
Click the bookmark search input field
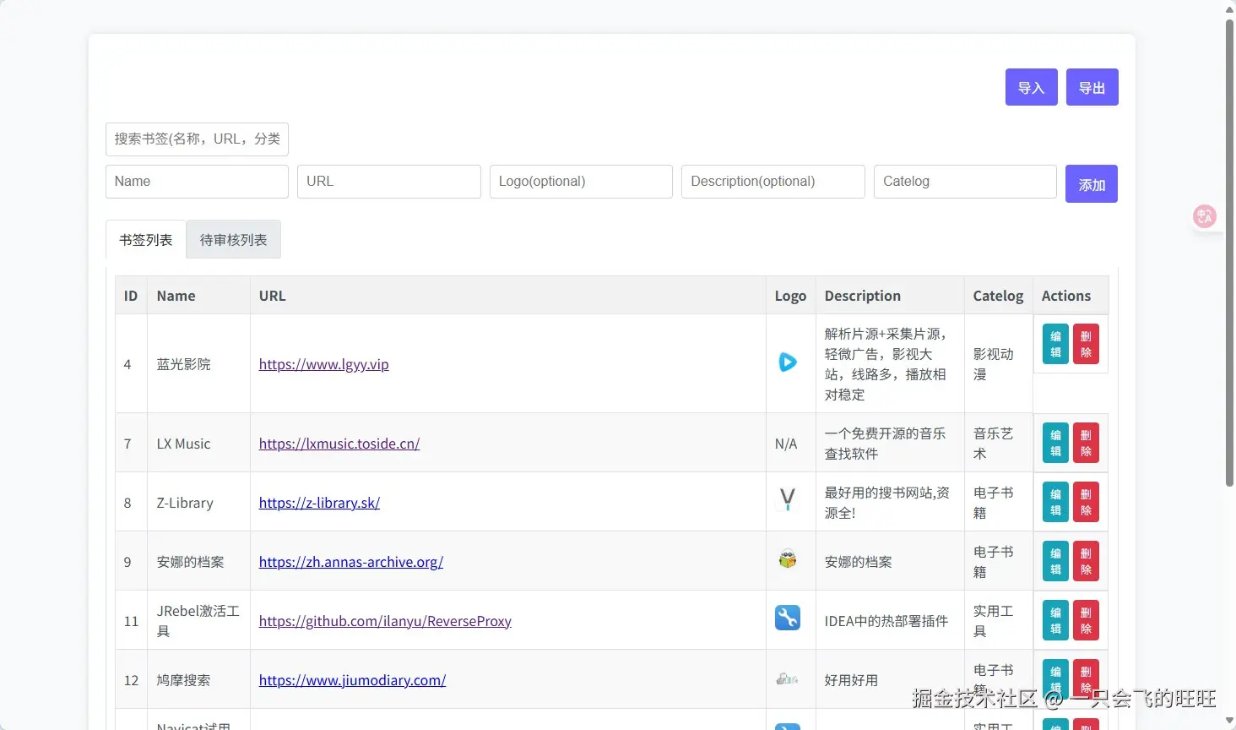click(197, 139)
